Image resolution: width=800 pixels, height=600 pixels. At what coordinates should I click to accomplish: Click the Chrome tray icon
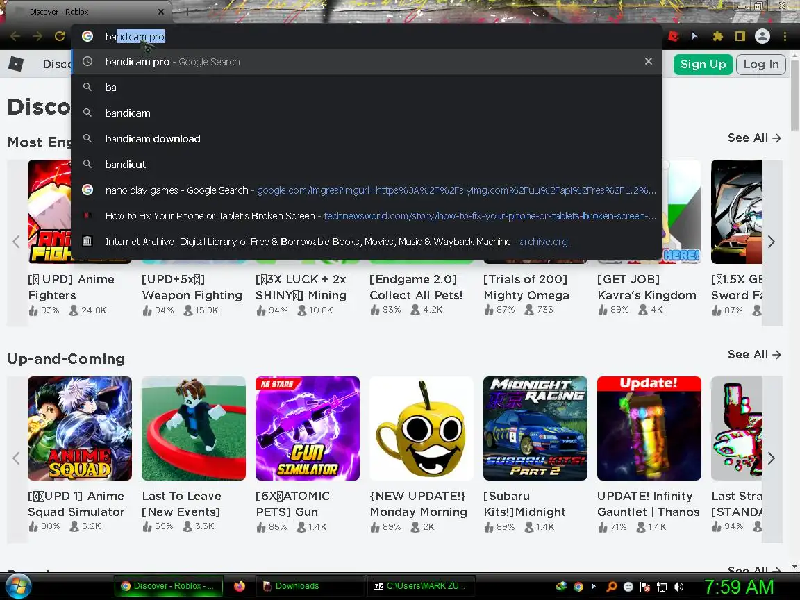578,587
